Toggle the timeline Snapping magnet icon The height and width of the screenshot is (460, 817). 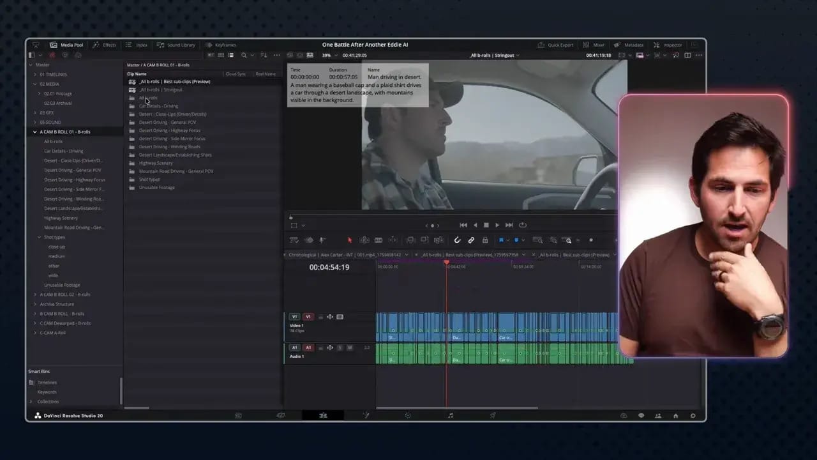(x=457, y=240)
